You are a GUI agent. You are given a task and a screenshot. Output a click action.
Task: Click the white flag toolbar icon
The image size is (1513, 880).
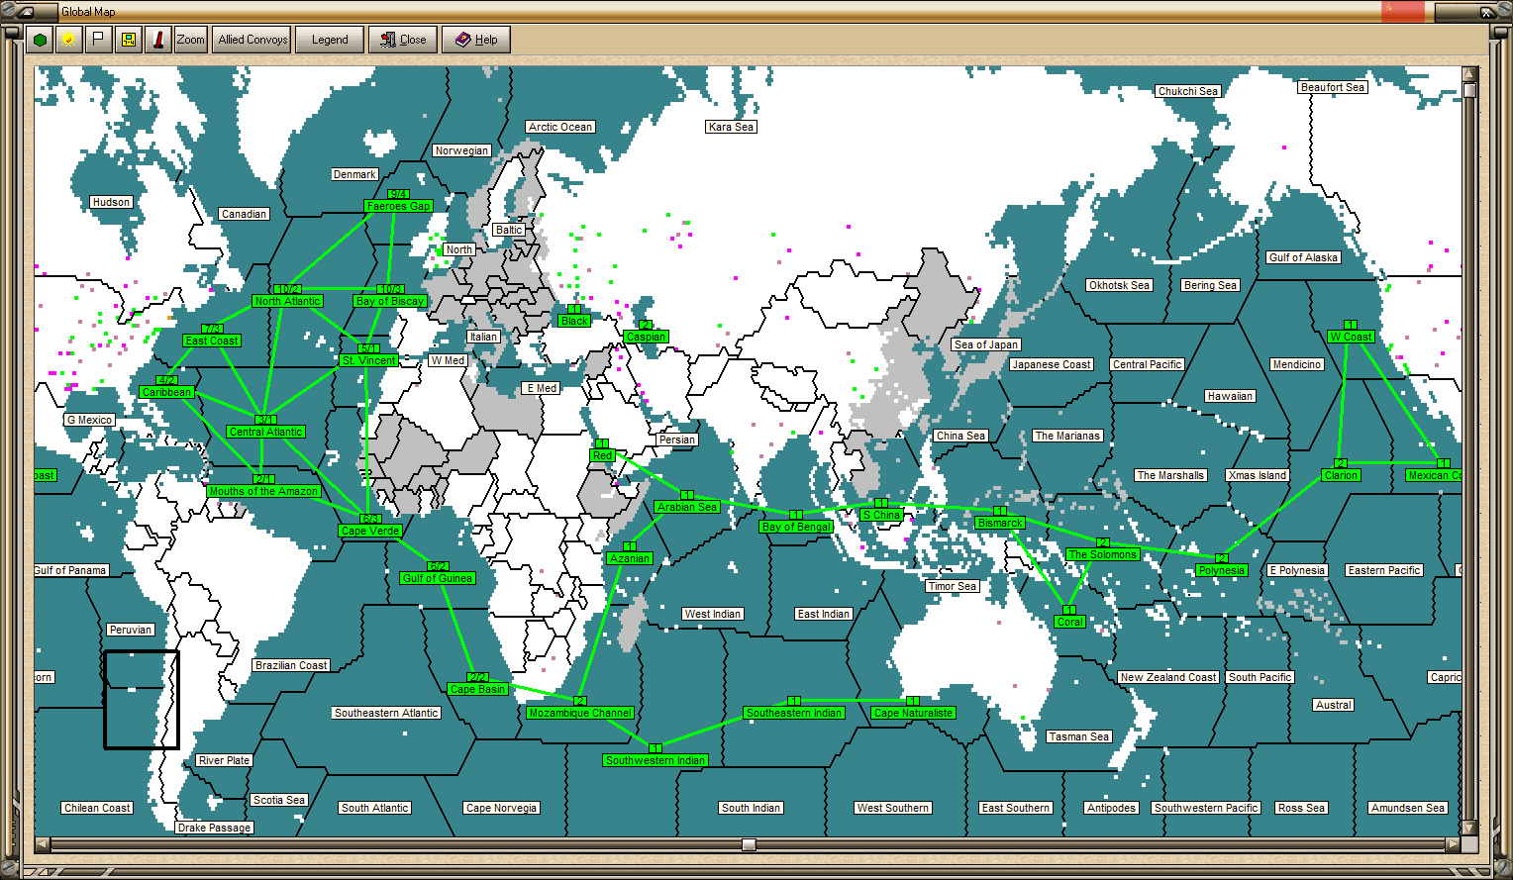click(98, 40)
